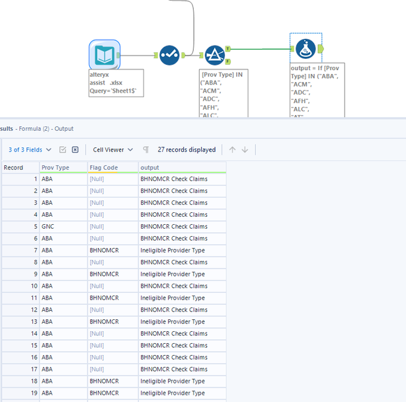Select BHNOMCR Check Claims cell in row 14
This screenshot has width=406, height=402.
coord(183,334)
